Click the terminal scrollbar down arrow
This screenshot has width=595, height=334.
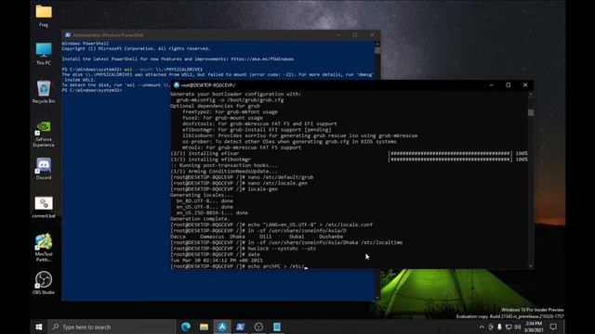click(531, 266)
